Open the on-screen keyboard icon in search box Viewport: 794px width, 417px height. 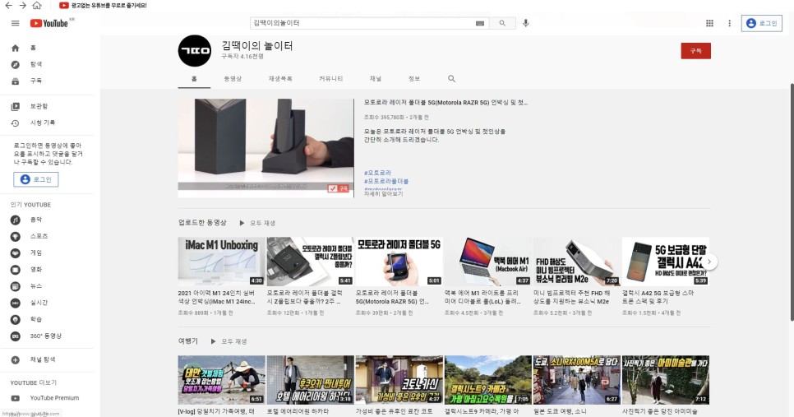click(479, 23)
